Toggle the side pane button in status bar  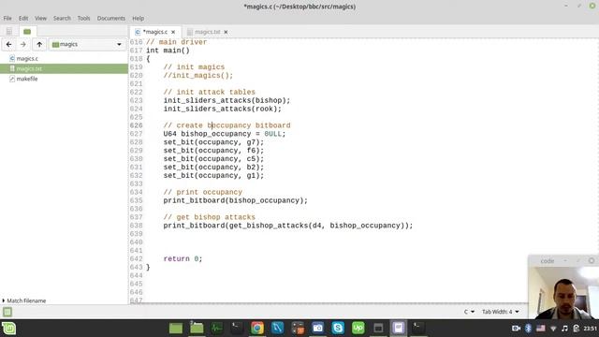[7, 312]
